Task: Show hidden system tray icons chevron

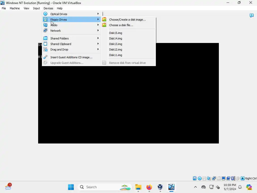Action: pos(195,187)
